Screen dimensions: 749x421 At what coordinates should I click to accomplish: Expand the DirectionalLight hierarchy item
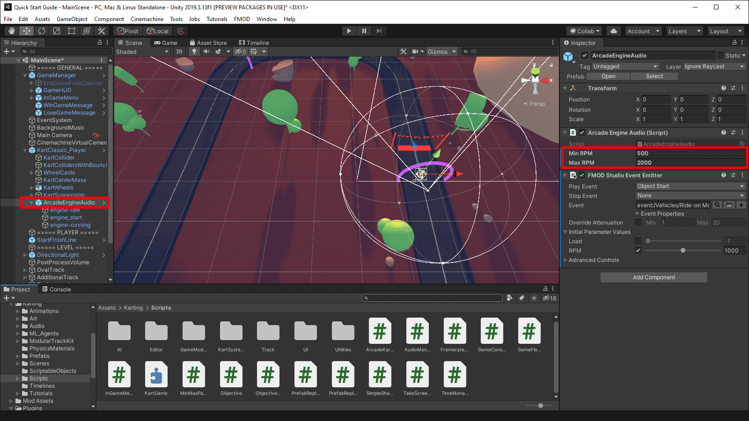point(25,255)
